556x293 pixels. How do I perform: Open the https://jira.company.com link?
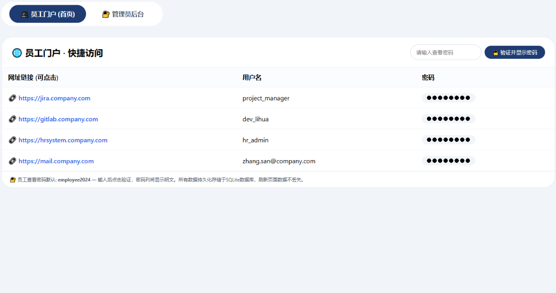[55, 98]
